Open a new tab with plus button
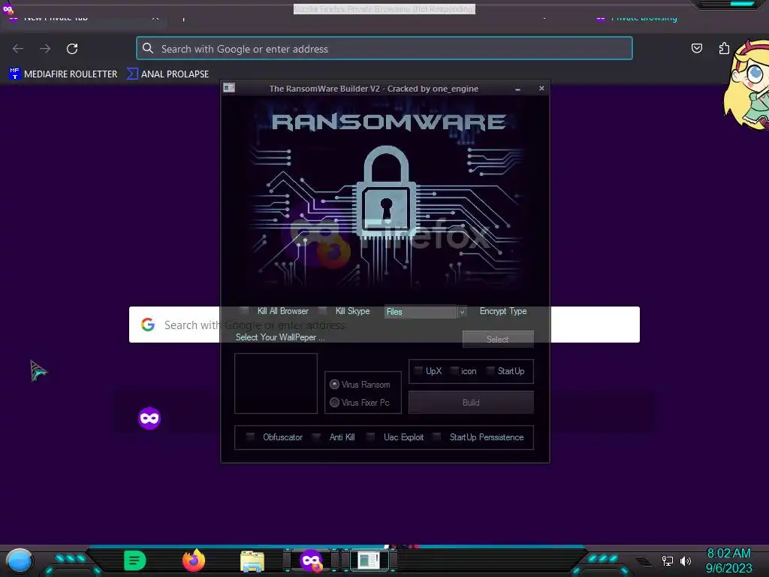The width and height of the screenshot is (769, 577). [x=183, y=18]
